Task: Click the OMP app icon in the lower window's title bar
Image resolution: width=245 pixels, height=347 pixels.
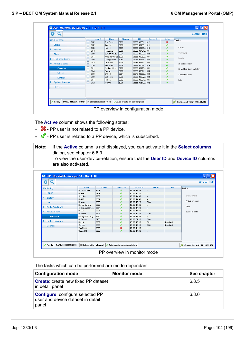Action: [44, 176]
